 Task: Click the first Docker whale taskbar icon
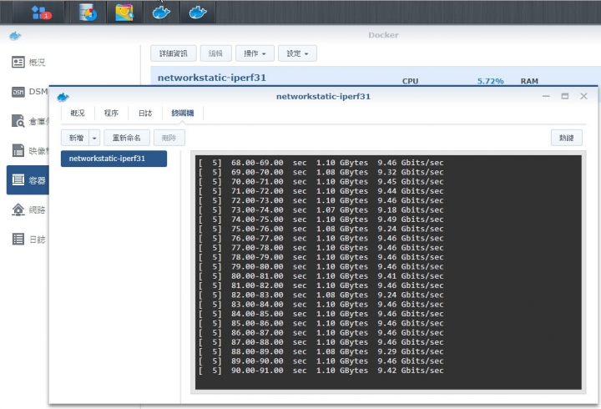(x=161, y=13)
